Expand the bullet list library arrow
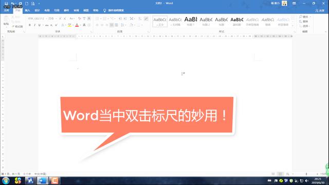Image resolution: width=329 pixels, height=185 pixels. tap(101, 18)
